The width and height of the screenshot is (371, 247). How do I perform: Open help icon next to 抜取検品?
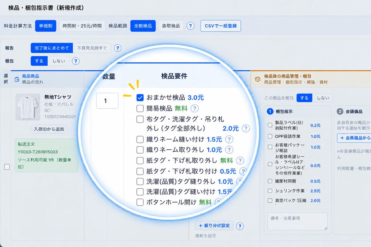pos(191,26)
